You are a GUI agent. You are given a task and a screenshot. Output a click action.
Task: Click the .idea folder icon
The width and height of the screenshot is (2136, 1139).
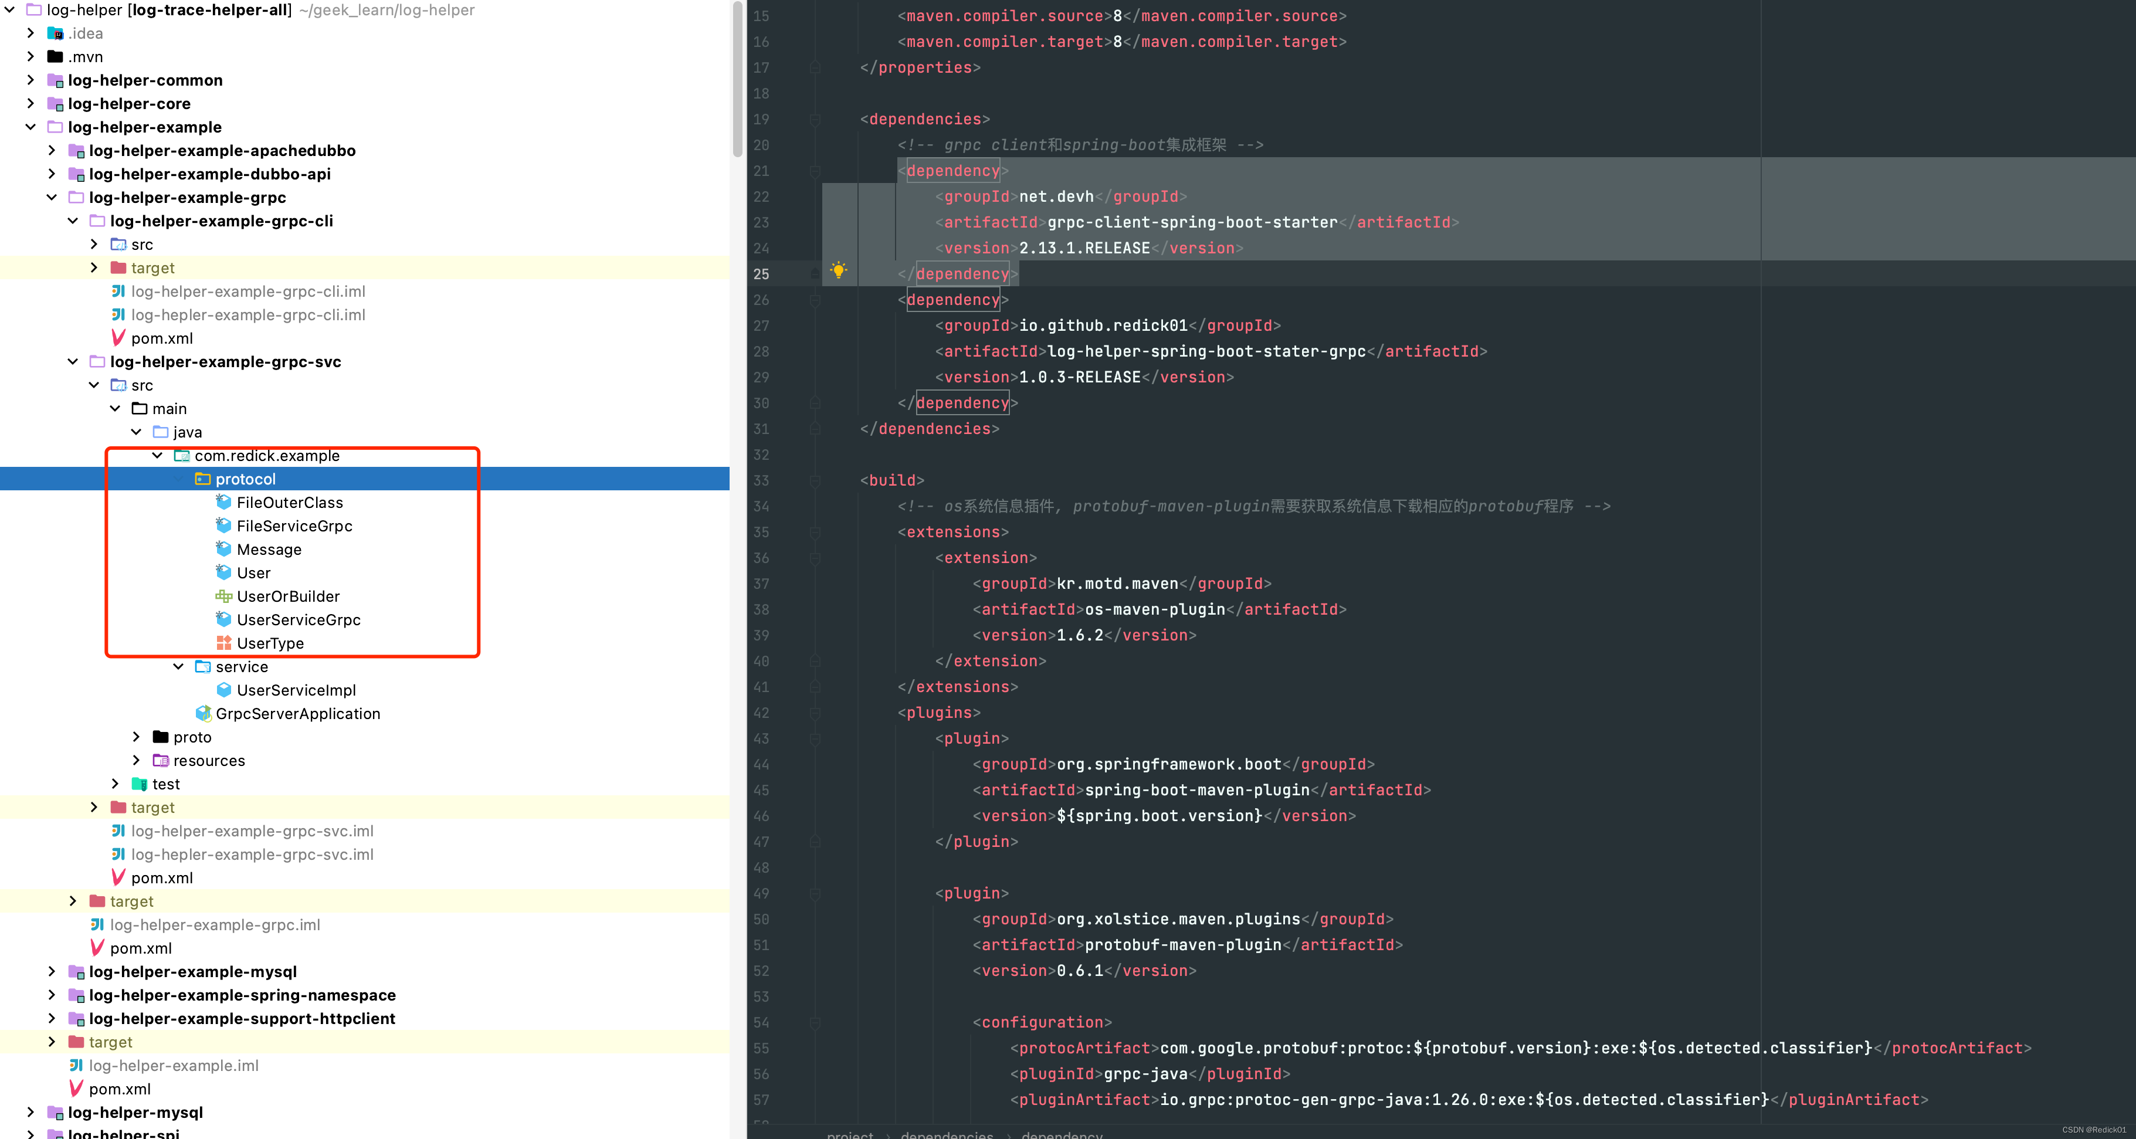pos(56,33)
